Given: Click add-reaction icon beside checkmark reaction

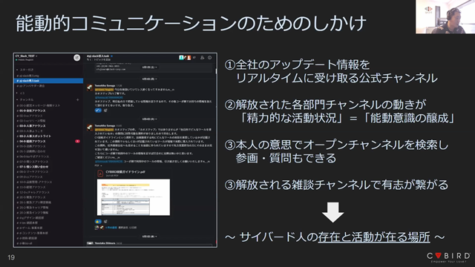Looking at the screenshot, I should click(x=105, y=111).
